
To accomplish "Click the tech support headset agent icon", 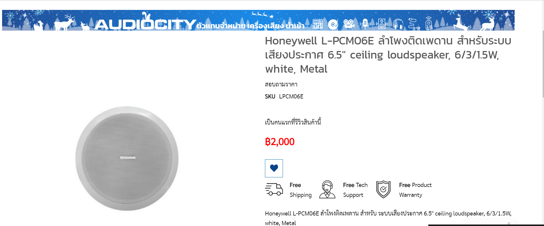I will pos(327,189).
